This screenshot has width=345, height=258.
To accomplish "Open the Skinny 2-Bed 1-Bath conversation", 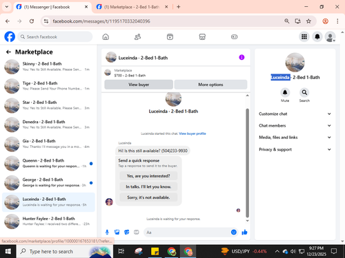I will (48, 67).
